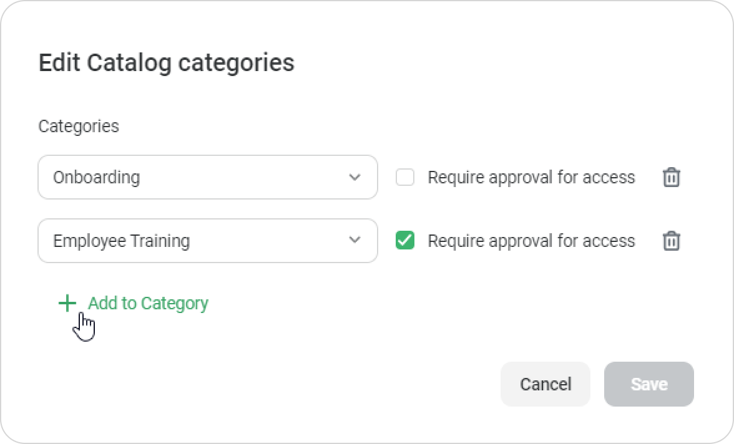Click the word 'Category' in the add link
The width and height of the screenshot is (734, 444).
pyautogui.click(x=175, y=303)
